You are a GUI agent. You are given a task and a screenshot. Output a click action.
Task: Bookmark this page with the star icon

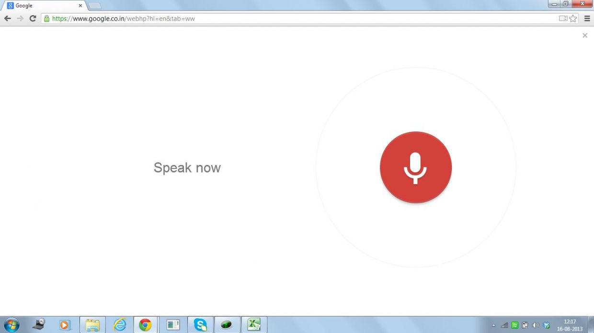tap(573, 19)
